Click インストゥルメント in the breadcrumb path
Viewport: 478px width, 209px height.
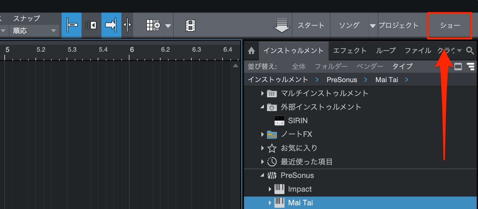pyautogui.click(x=278, y=80)
